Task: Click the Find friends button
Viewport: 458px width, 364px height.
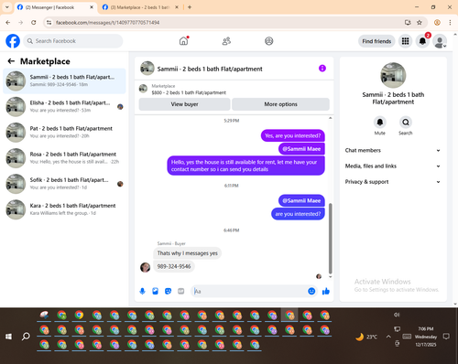Action: point(376,41)
